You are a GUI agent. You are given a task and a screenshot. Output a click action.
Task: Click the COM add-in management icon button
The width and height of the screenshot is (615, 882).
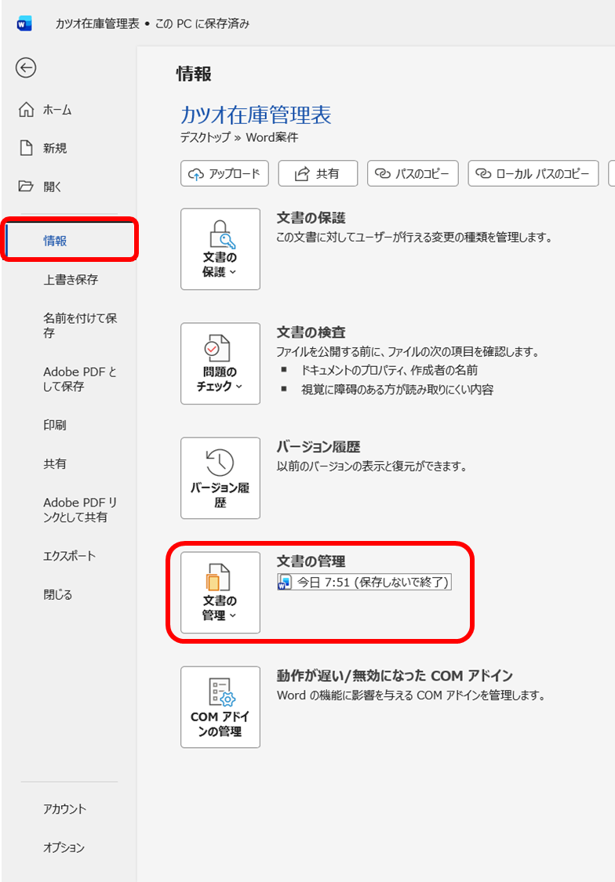tap(220, 707)
